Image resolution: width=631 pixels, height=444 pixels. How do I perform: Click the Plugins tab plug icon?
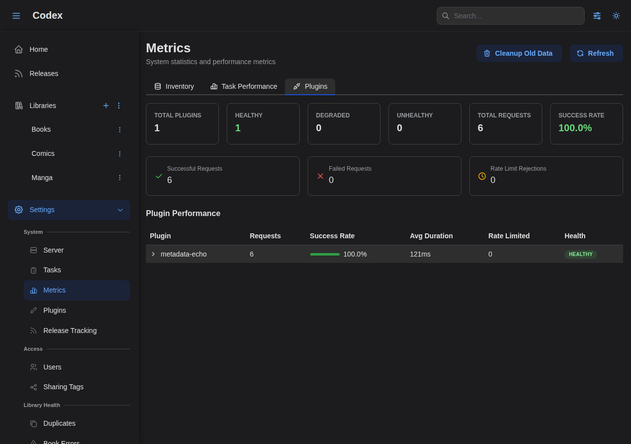pos(297,86)
